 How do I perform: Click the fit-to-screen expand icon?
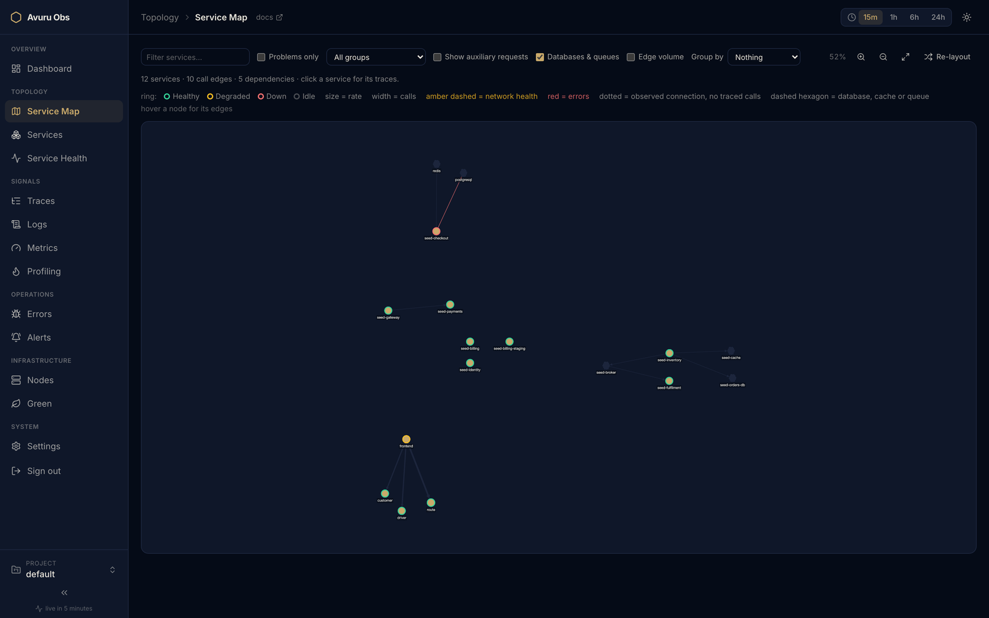906,57
